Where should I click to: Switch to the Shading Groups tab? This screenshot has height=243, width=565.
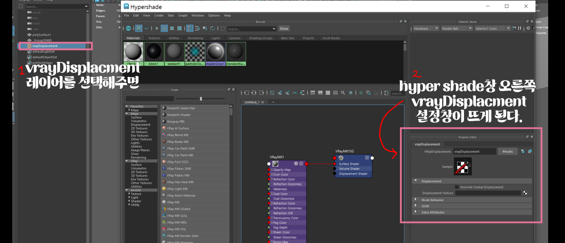(x=261, y=38)
